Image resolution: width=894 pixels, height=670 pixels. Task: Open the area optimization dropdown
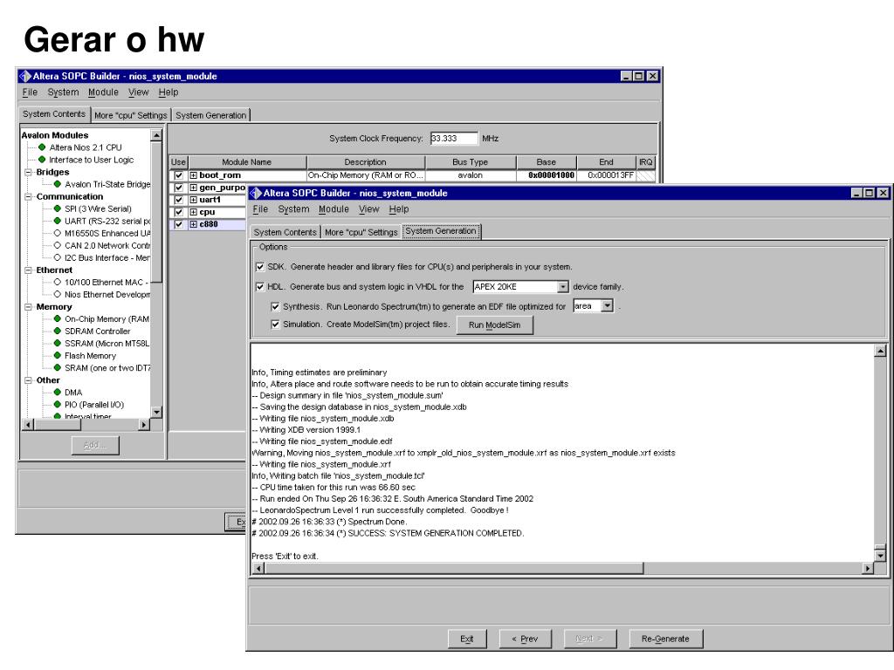pyautogui.click(x=608, y=306)
